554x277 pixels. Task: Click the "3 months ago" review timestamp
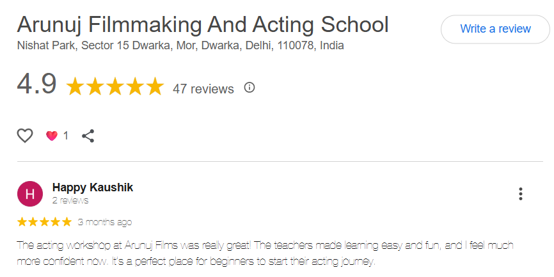tap(105, 222)
